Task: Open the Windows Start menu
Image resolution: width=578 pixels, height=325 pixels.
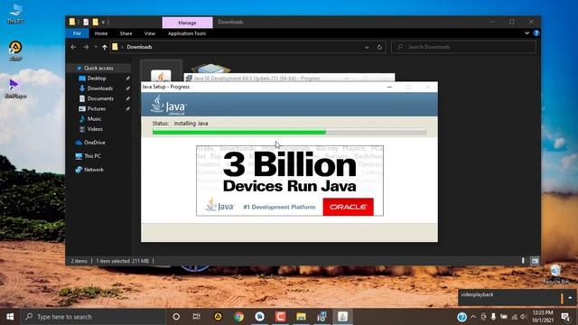Action: tap(10, 317)
